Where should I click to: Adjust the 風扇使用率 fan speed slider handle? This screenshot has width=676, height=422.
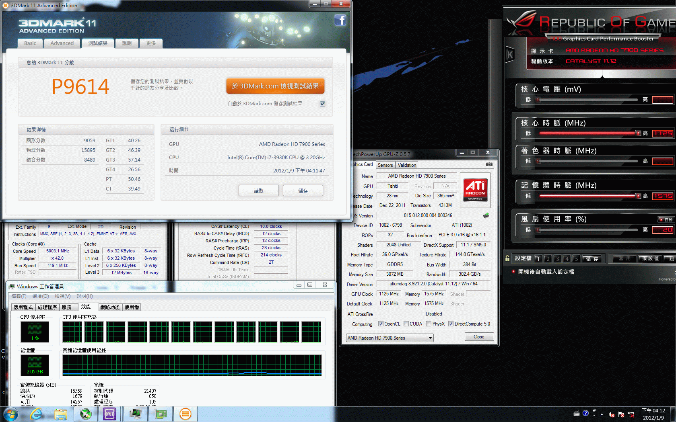point(538,230)
